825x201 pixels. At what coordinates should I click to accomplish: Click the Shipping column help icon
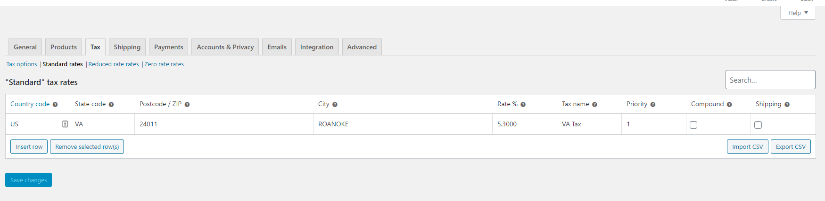tap(787, 105)
